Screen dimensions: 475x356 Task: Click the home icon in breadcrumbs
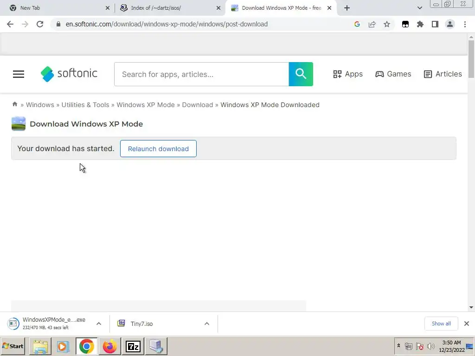coord(14,104)
